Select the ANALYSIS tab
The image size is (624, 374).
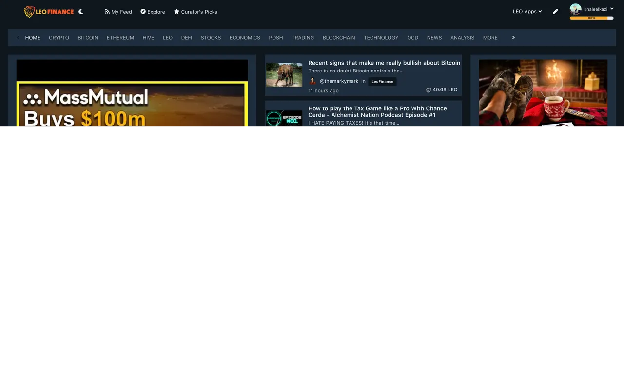[x=462, y=38]
